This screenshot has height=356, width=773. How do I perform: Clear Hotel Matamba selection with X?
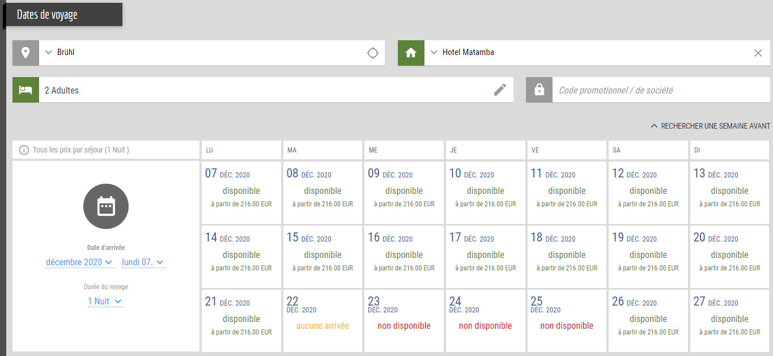pyautogui.click(x=758, y=53)
